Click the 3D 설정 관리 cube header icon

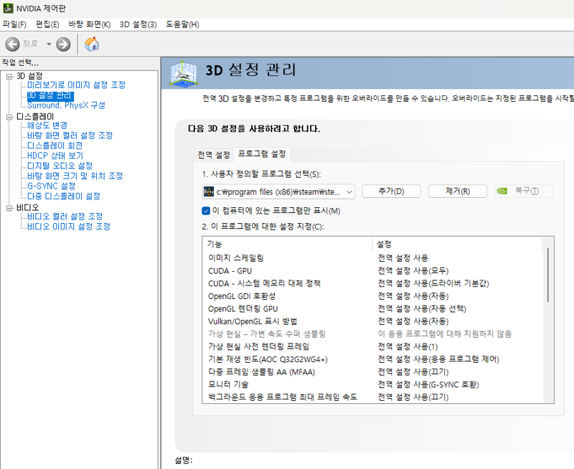point(184,73)
